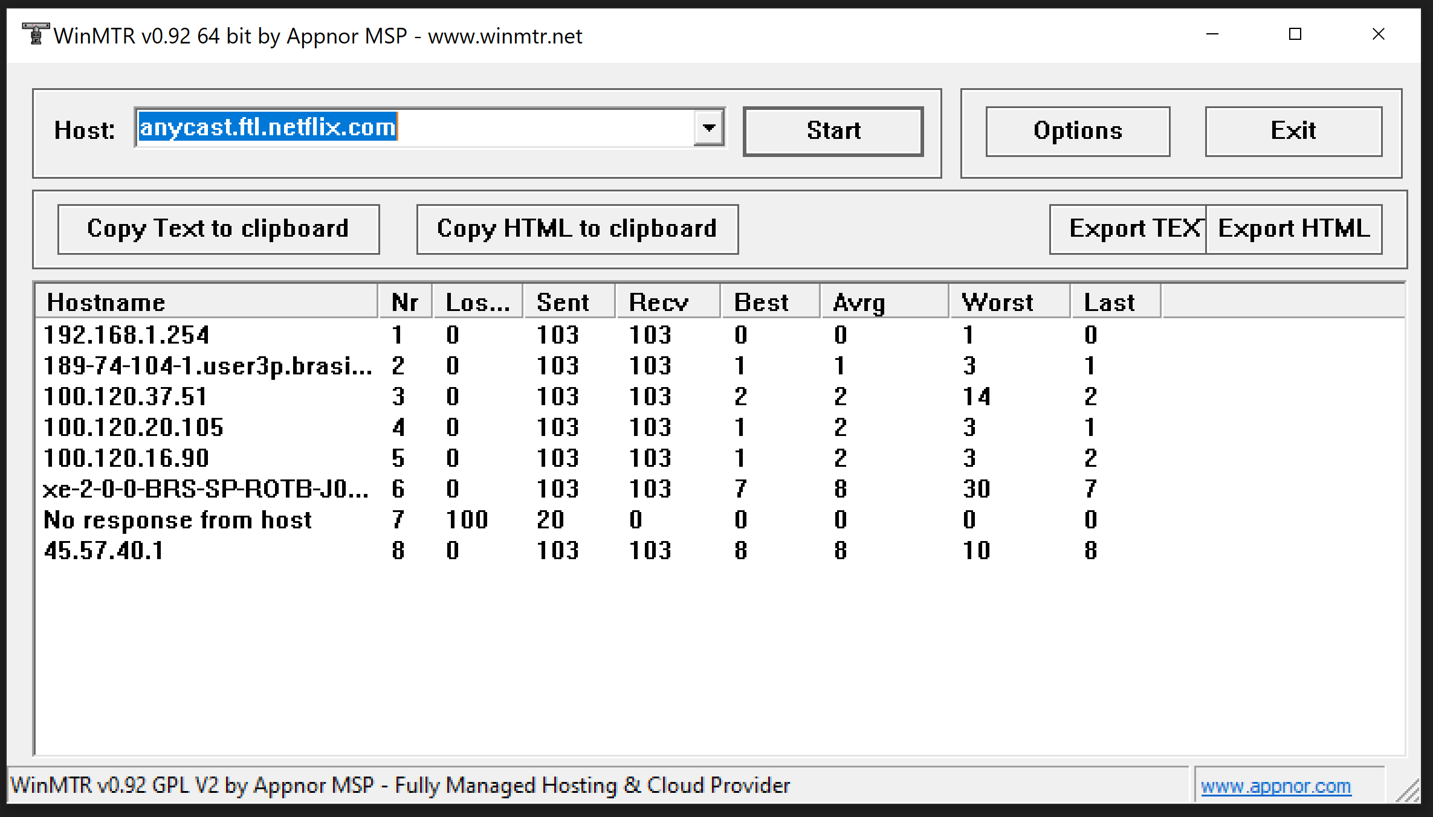Click the Best column header

coord(771,301)
